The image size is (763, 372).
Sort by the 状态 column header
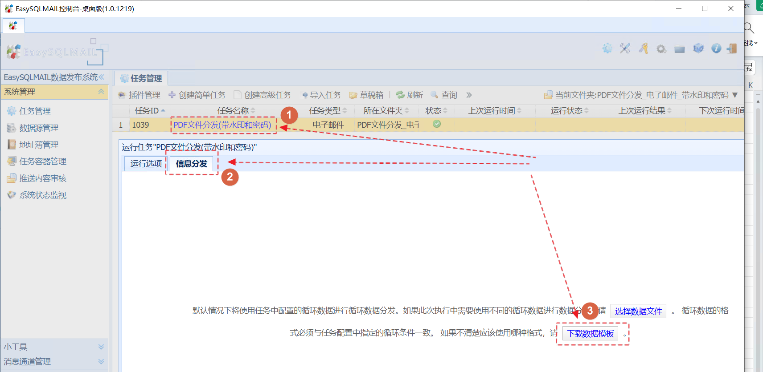click(x=436, y=110)
